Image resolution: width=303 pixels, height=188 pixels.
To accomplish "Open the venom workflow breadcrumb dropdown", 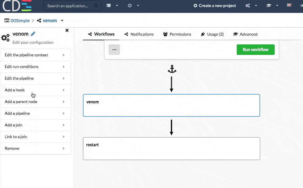I will 62,20.
